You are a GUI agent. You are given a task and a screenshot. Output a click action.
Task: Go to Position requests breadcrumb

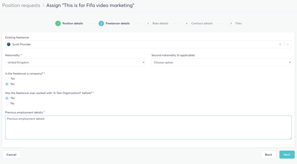tap(21, 5)
